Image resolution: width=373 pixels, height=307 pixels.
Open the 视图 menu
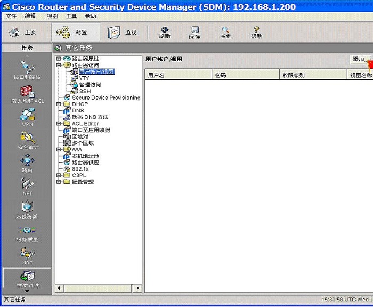coord(52,16)
